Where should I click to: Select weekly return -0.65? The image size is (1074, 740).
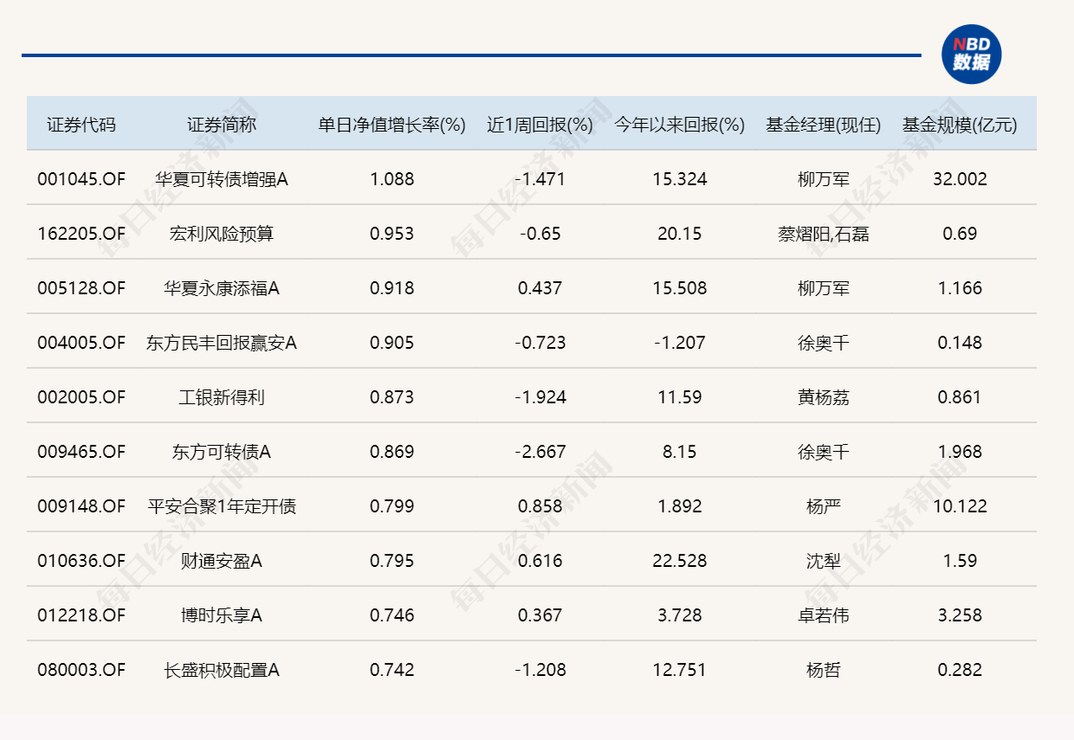point(540,234)
